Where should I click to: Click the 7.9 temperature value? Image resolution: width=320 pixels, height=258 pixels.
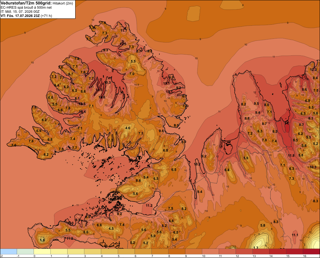pyautogui.click(x=34, y=107)
